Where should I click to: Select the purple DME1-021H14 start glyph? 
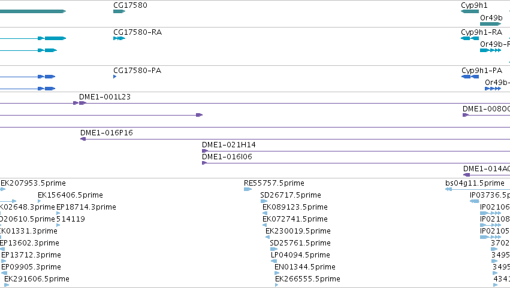(205, 151)
